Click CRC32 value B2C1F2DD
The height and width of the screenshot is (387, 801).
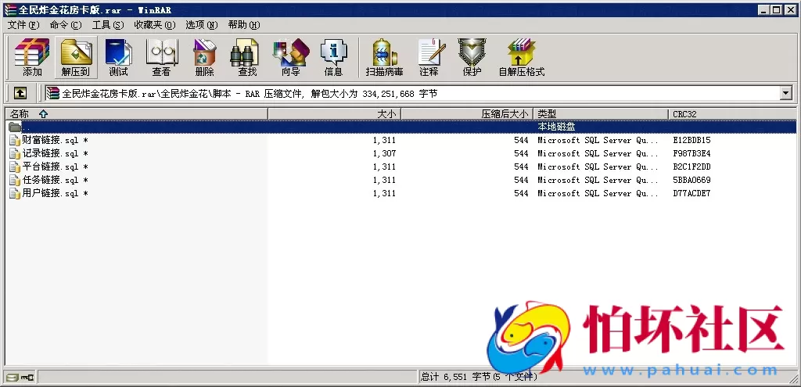pos(691,167)
